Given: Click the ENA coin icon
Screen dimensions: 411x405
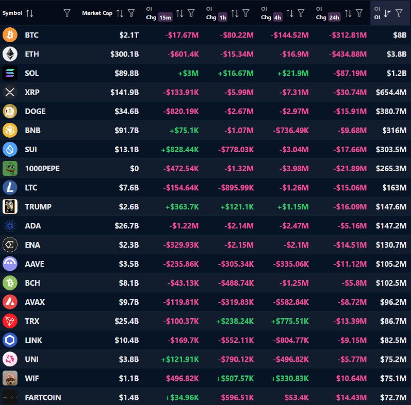Looking at the screenshot, I should coord(10,245).
